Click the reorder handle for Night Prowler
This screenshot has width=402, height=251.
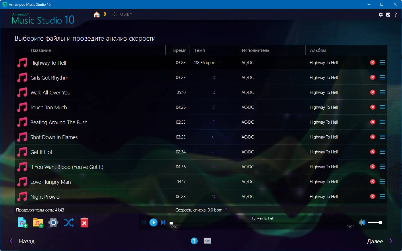382,196
